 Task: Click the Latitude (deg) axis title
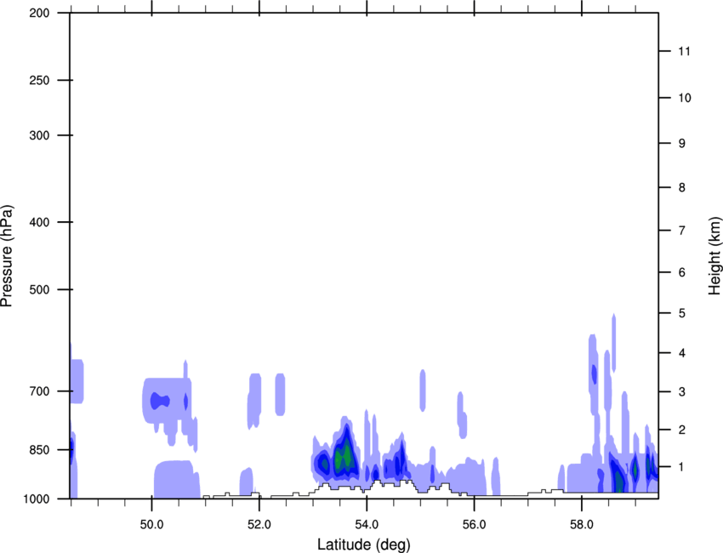click(364, 544)
